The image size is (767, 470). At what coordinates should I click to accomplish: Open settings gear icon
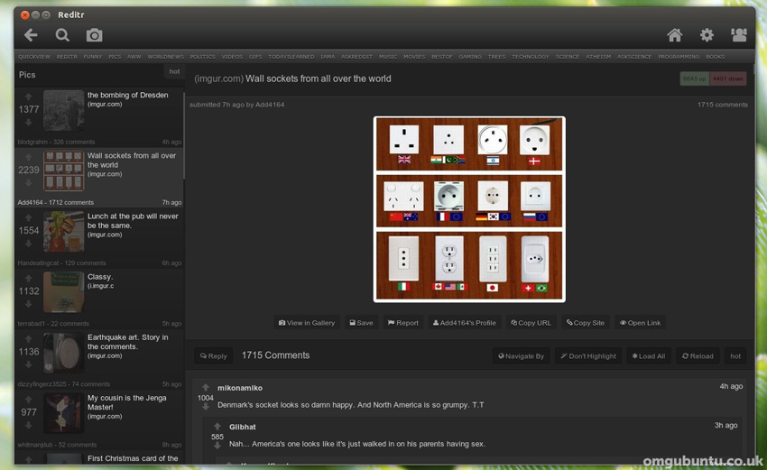[707, 35]
